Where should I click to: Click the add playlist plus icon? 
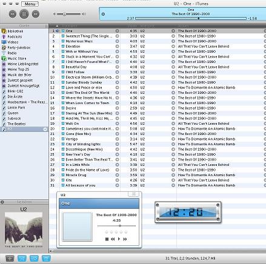point(10,259)
